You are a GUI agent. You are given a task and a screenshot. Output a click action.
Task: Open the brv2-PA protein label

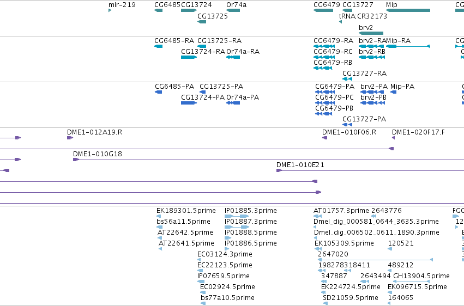374,86
